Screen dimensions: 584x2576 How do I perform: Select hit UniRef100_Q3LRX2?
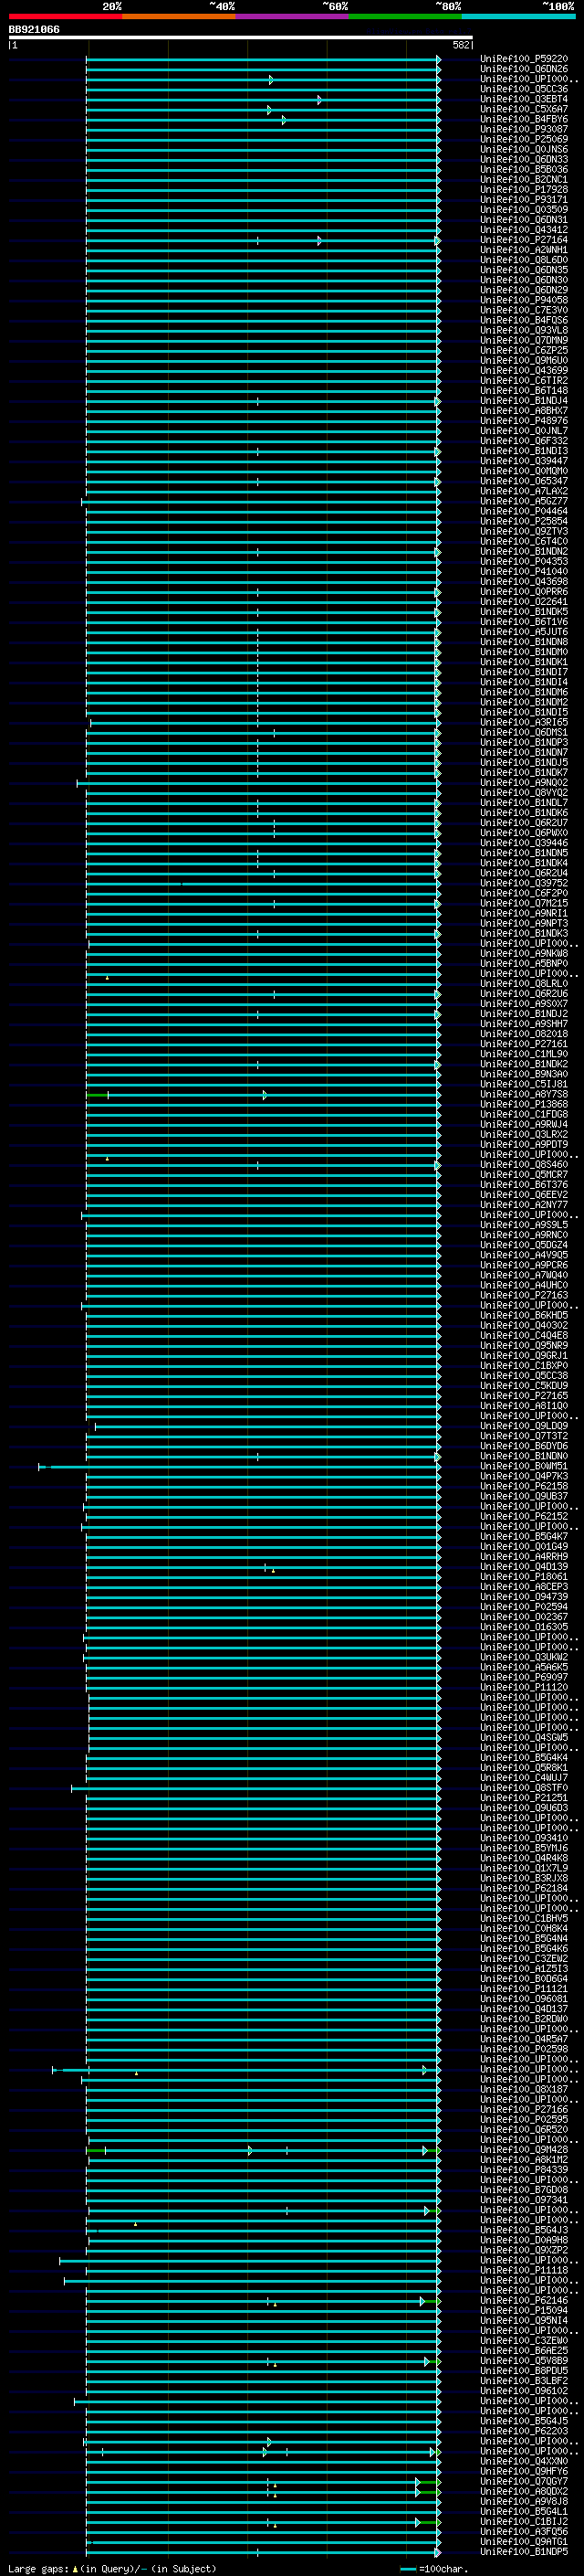[x=524, y=1134]
